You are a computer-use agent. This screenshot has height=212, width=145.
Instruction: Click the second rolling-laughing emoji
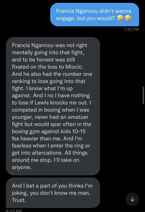point(128,18)
